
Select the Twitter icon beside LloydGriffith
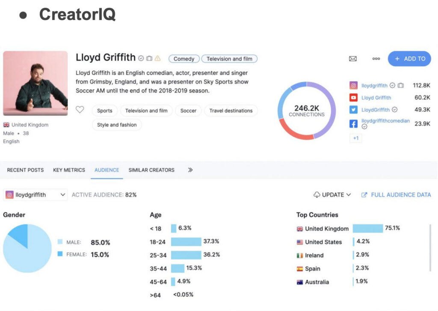354,110
